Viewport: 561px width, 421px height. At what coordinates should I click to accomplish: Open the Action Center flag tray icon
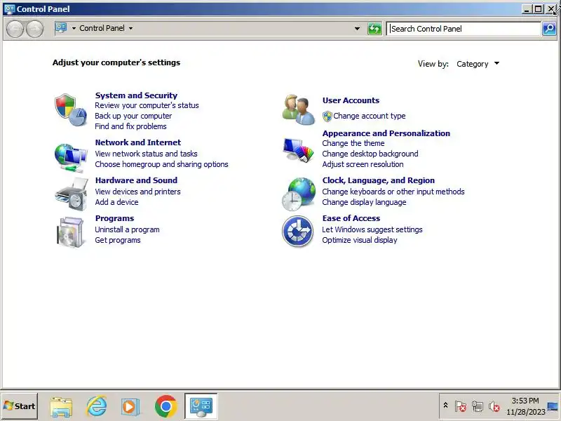[461, 406]
